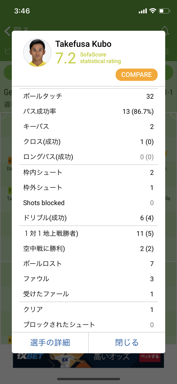Tap the ベットする button in ad
This screenshot has height=384, width=177.
pyautogui.click(x=150, y=356)
